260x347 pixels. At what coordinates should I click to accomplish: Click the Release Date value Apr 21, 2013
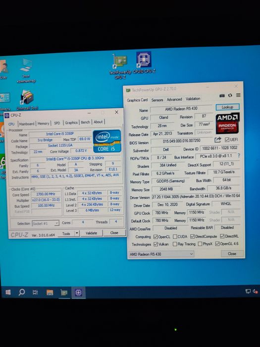(162, 134)
